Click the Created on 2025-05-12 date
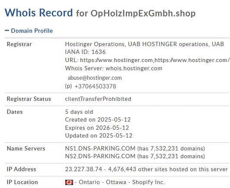This screenshot has width=230, height=188. [x=98, y=120]
